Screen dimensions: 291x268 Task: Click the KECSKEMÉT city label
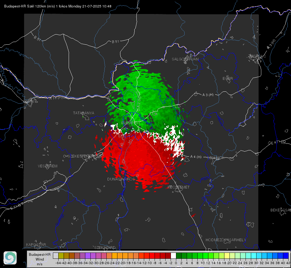(179, 187)
